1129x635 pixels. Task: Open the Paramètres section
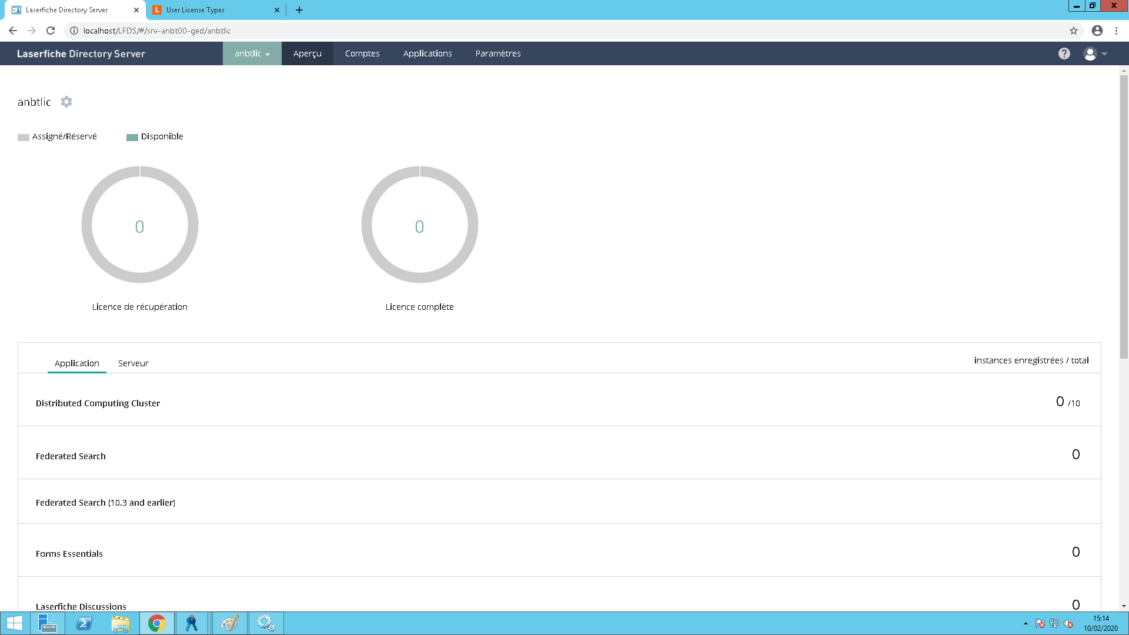(x=498, y=54)
